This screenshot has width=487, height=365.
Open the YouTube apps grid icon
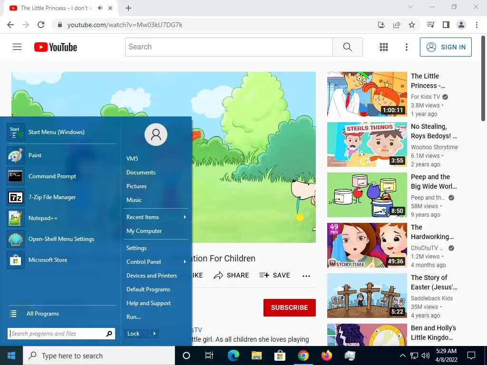pos(384,47)
